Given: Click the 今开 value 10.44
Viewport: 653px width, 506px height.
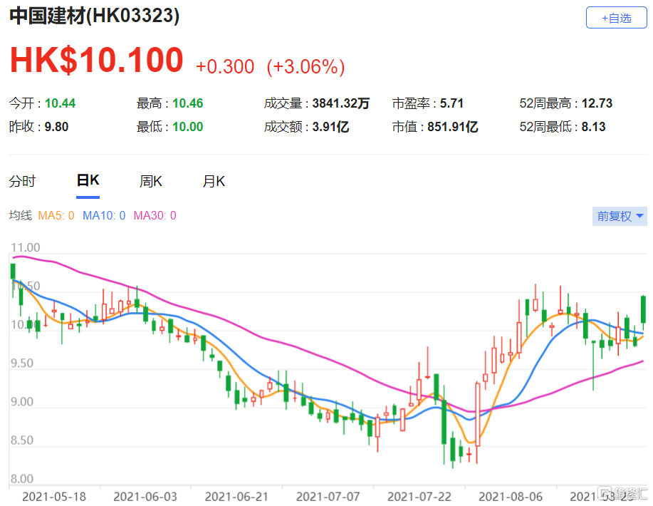Looking at the screenshot, I should [x=61, y=103].
